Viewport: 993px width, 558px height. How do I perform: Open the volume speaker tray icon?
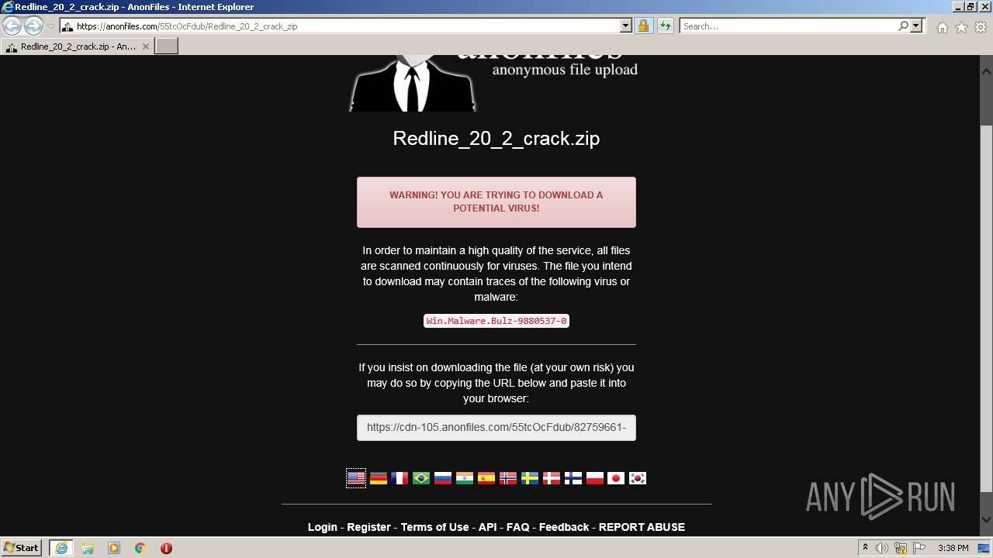(x=882, y=548)
